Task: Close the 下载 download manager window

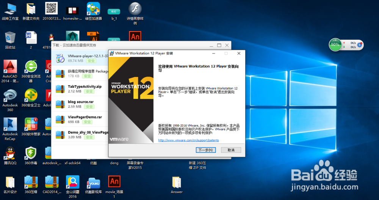Action: pos(227,45)
